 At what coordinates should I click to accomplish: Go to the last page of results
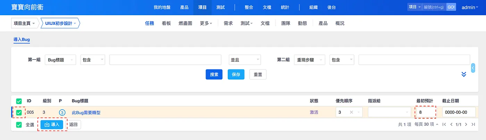tap(474, 124)
